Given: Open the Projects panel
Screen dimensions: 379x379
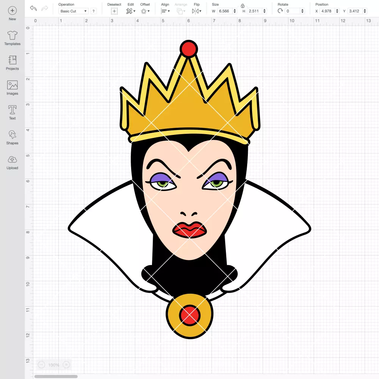Looking at the screenshot, I should pos(13,63).
